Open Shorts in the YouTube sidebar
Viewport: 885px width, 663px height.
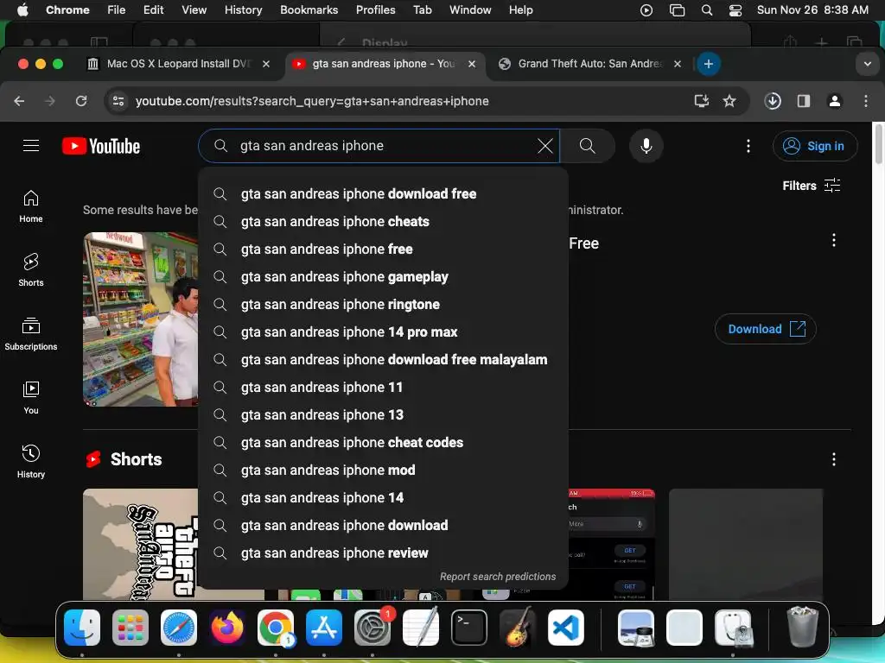[x=31, y=270]
